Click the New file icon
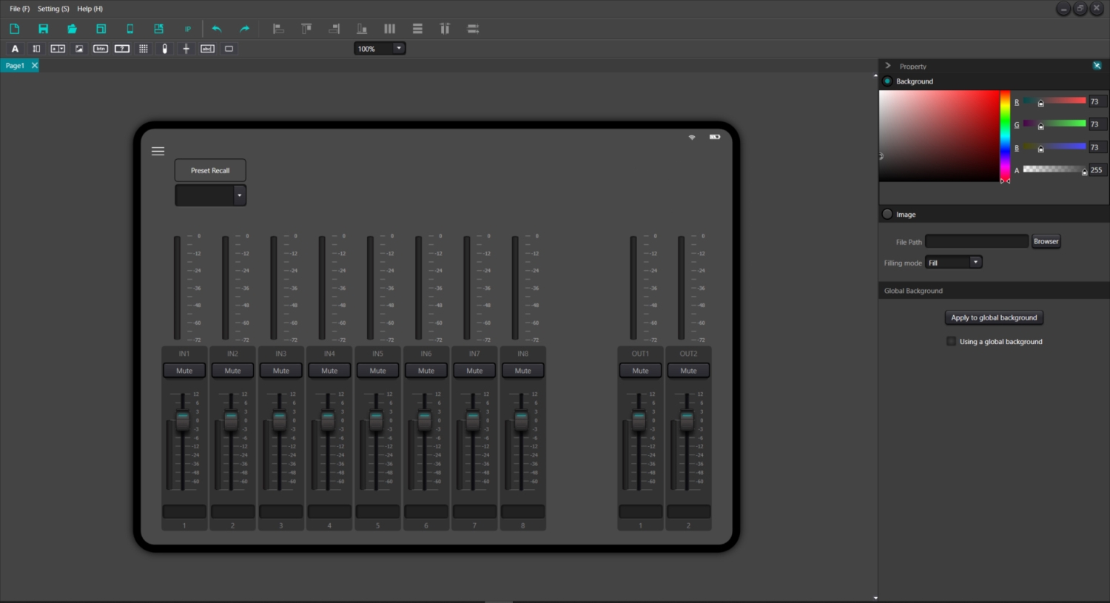This screenshot has height=603, width=1110. pos(15,29)
